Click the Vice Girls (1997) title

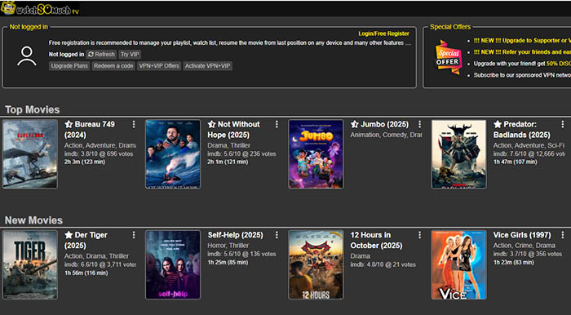pyautogui.click(x=522, y=235)
